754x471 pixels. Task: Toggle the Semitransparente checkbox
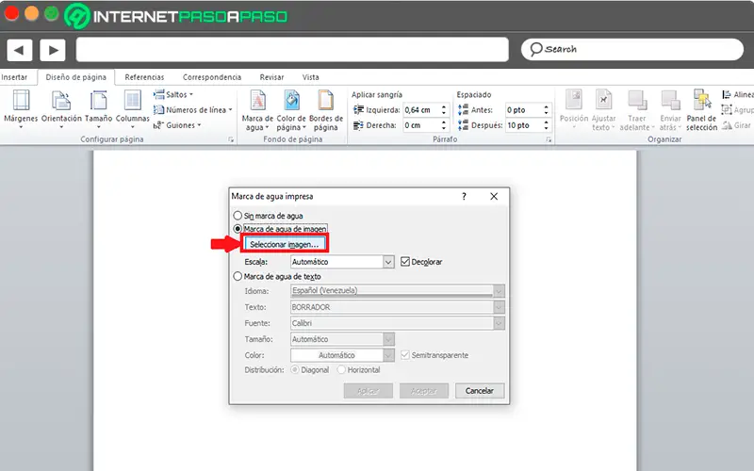click(x=405, y=355)
